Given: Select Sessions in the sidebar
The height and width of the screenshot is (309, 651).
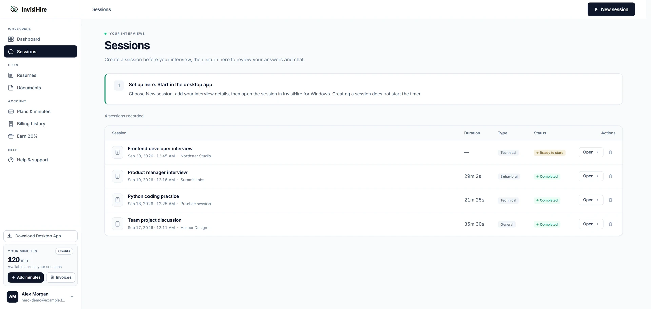Looking at the screenshot, I should (x=40, y=52).
